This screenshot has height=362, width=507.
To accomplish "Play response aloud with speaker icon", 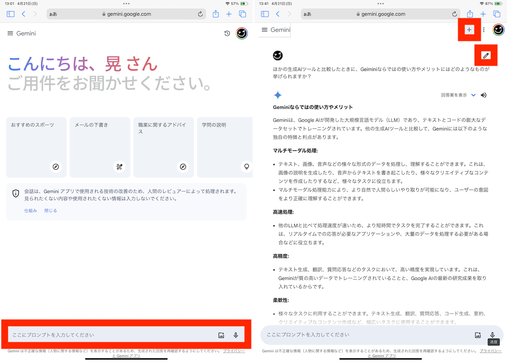I will click(483, 95).
